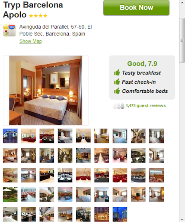
Task: Select the night city skyline thumbnail in last row
Action: 120,214
